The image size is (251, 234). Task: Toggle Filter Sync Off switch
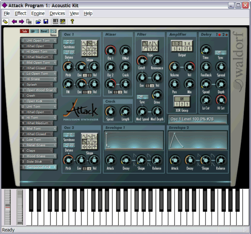click(x=142, y=97)
